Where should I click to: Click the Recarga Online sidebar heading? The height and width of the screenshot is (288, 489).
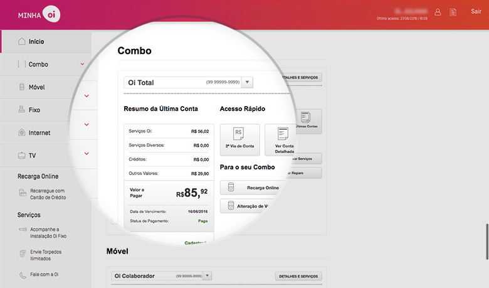click(x=38, y=176)
